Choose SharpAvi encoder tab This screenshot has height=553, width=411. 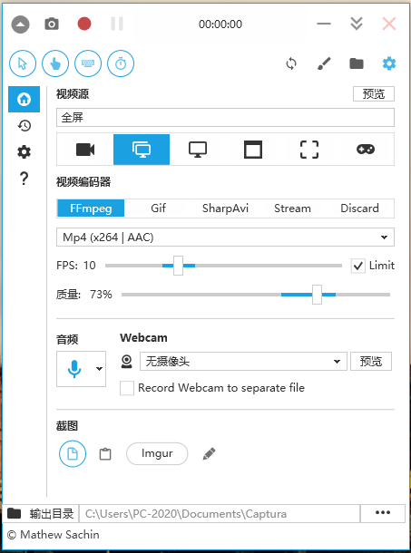point(225,209)
